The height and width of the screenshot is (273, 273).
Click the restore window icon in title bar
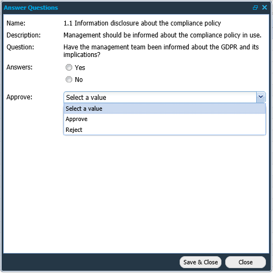[255, 8]
